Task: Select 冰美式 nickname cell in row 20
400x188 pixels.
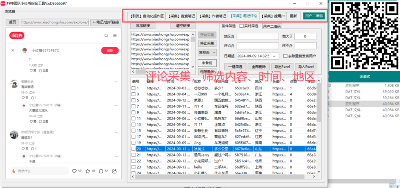Action: pyautogui.click(x=202, y=149)
